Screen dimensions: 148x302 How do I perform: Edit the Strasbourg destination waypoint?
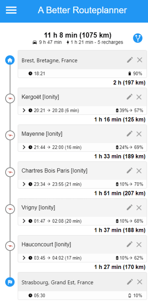(x=130, y=282)
